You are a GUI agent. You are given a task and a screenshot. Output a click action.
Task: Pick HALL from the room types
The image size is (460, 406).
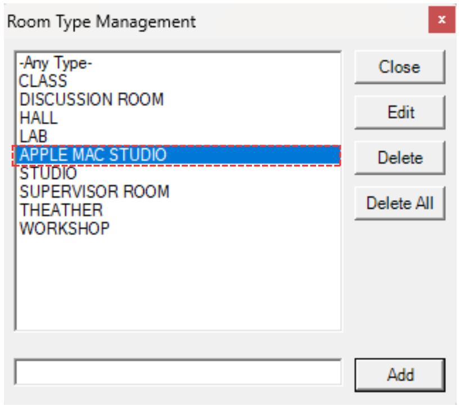pyautogui.click(x=38, y=118)
